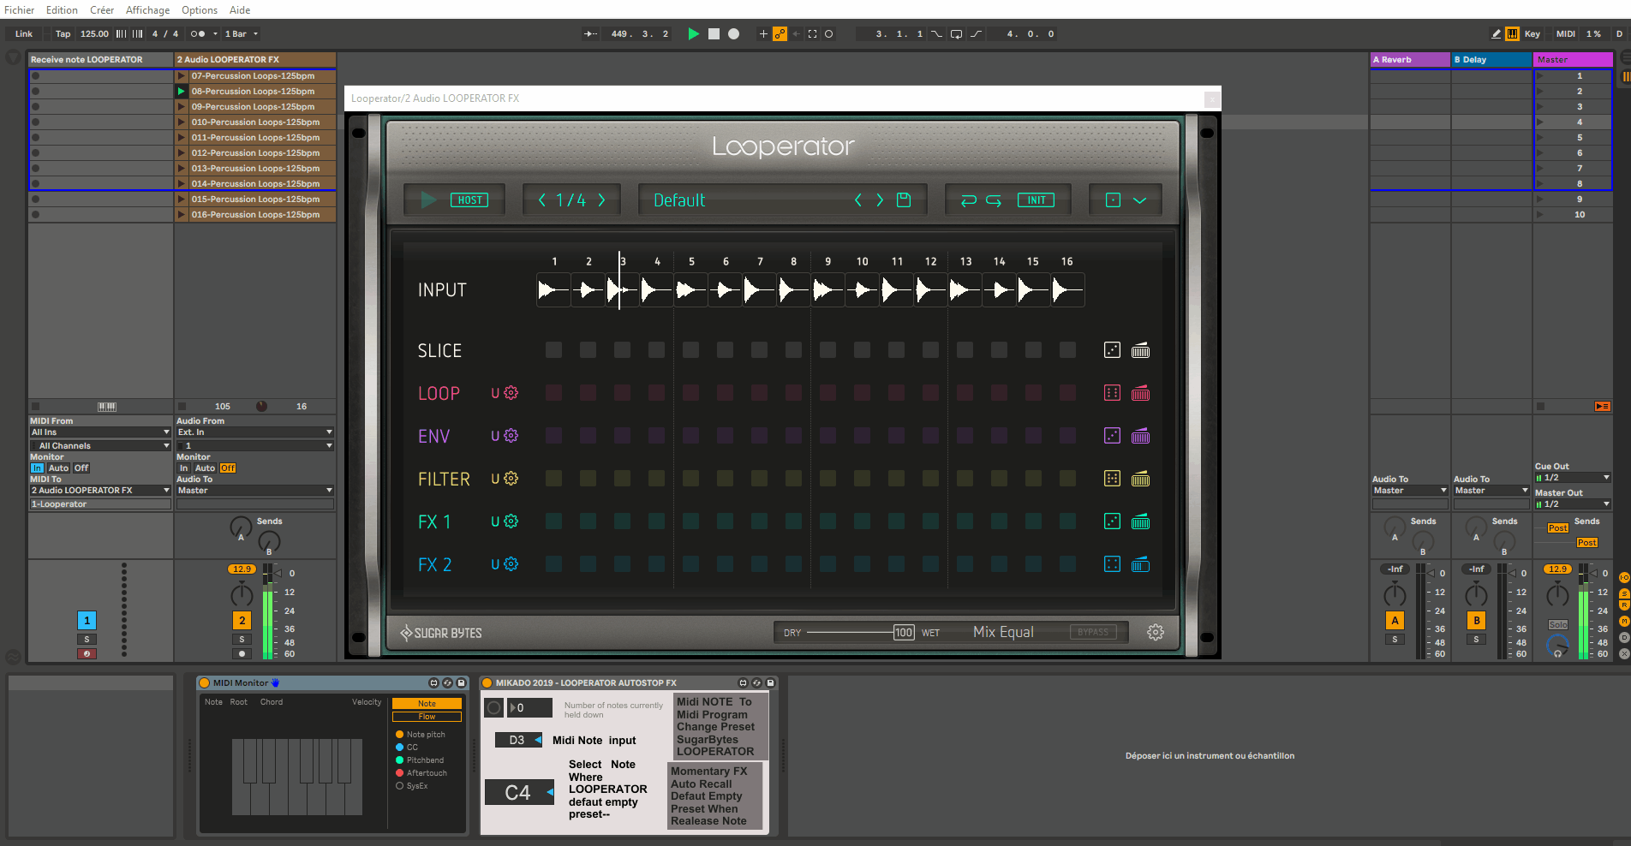1631x846 pixels.
Task: Click the FX 1 row keyboard icon
Action: click(x=1140, y=521)
